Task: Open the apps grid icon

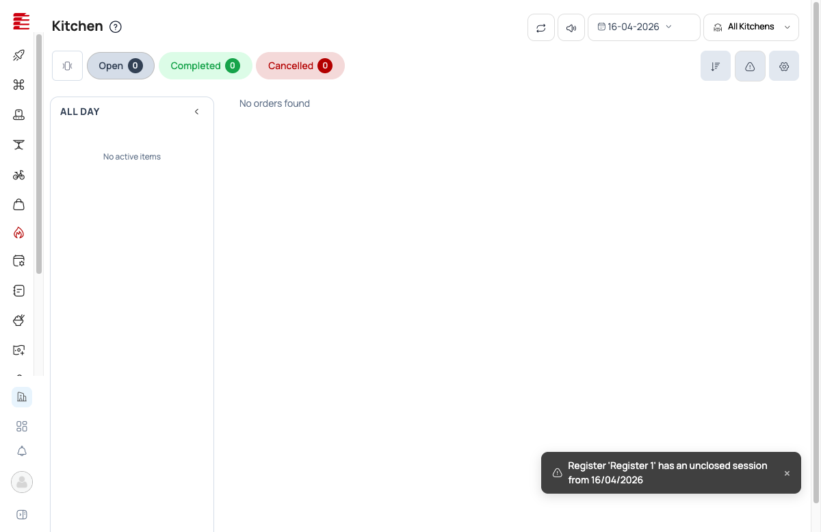Action: (22, 427)
